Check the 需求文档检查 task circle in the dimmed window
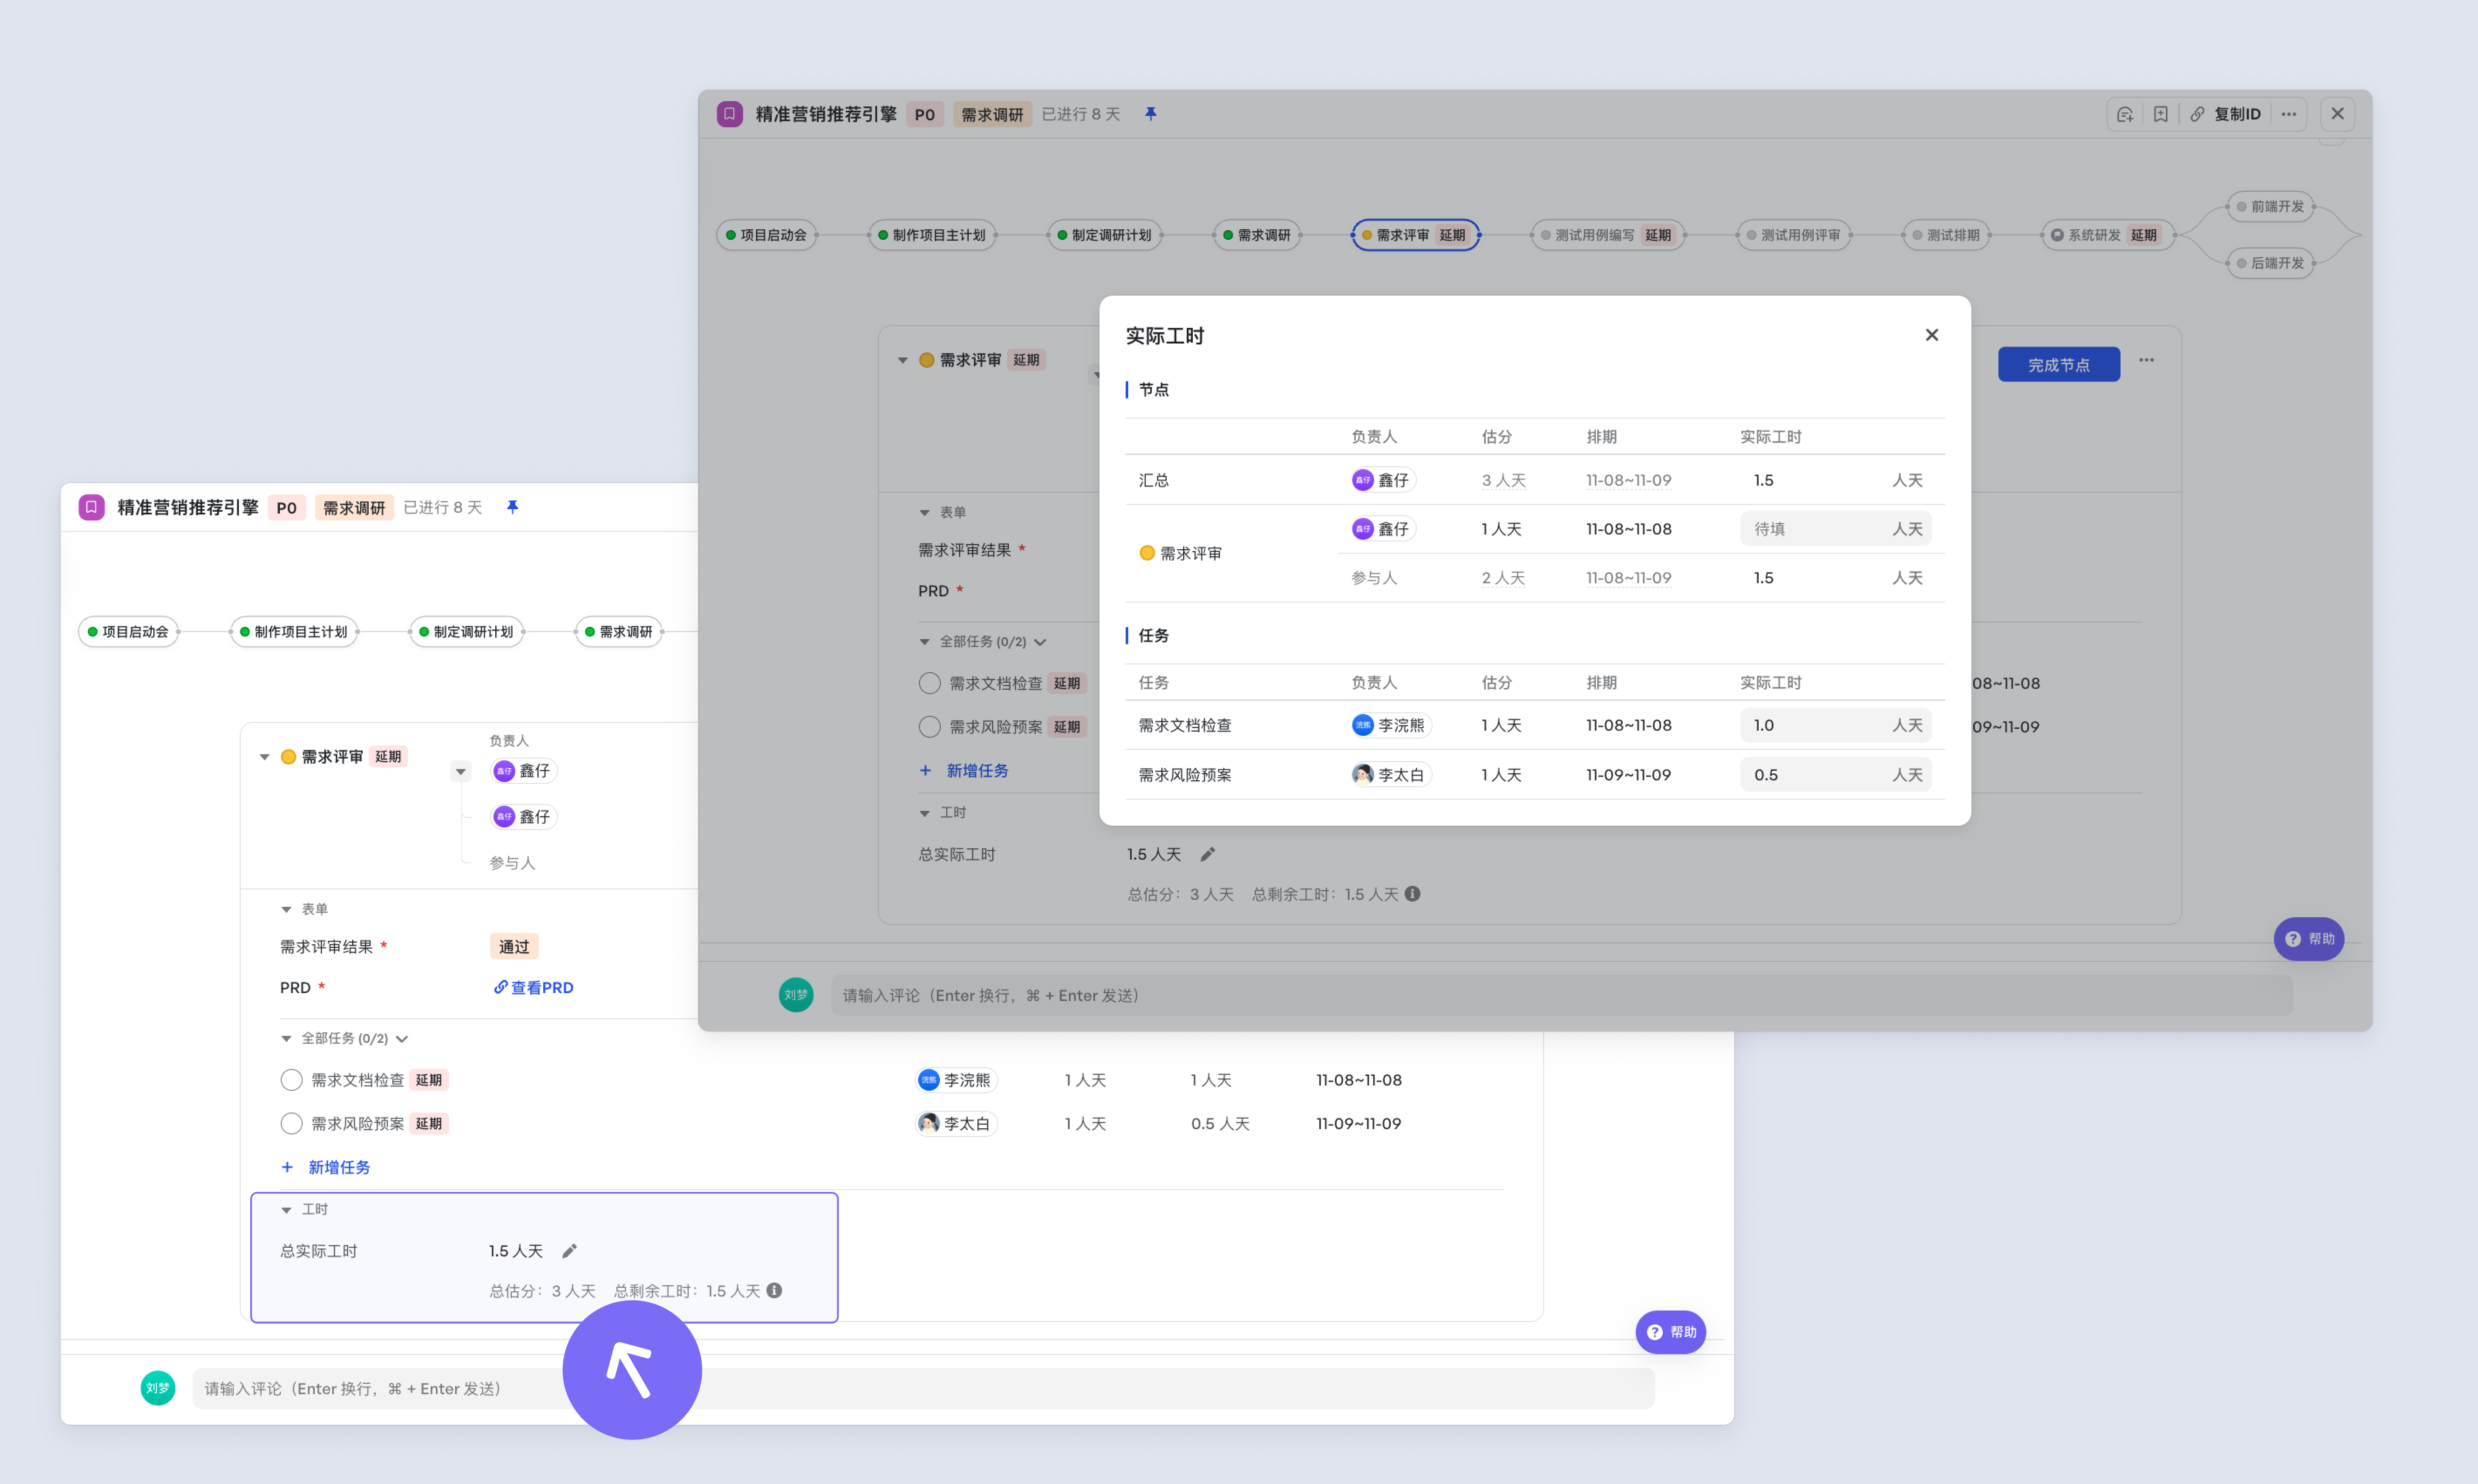Screen dimensions: 2478x1484 coord(929,683)
